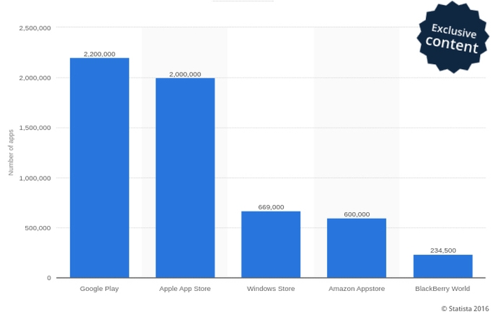Click the Amazon Appstore bar
496x314 pixels.
pos(356,248)
